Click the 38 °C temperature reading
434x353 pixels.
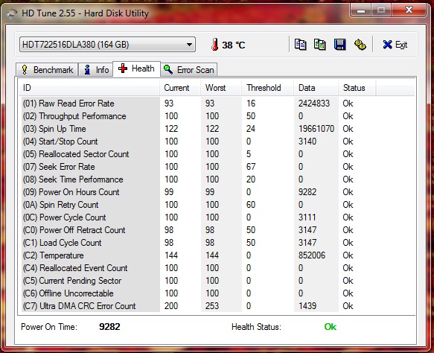pyautogui.click(x=233, y=45)
